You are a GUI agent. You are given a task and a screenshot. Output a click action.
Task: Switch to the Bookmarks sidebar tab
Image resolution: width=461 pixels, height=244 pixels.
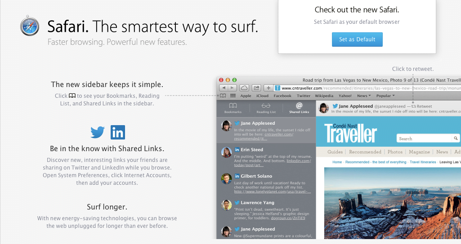(x=233, y=108)
